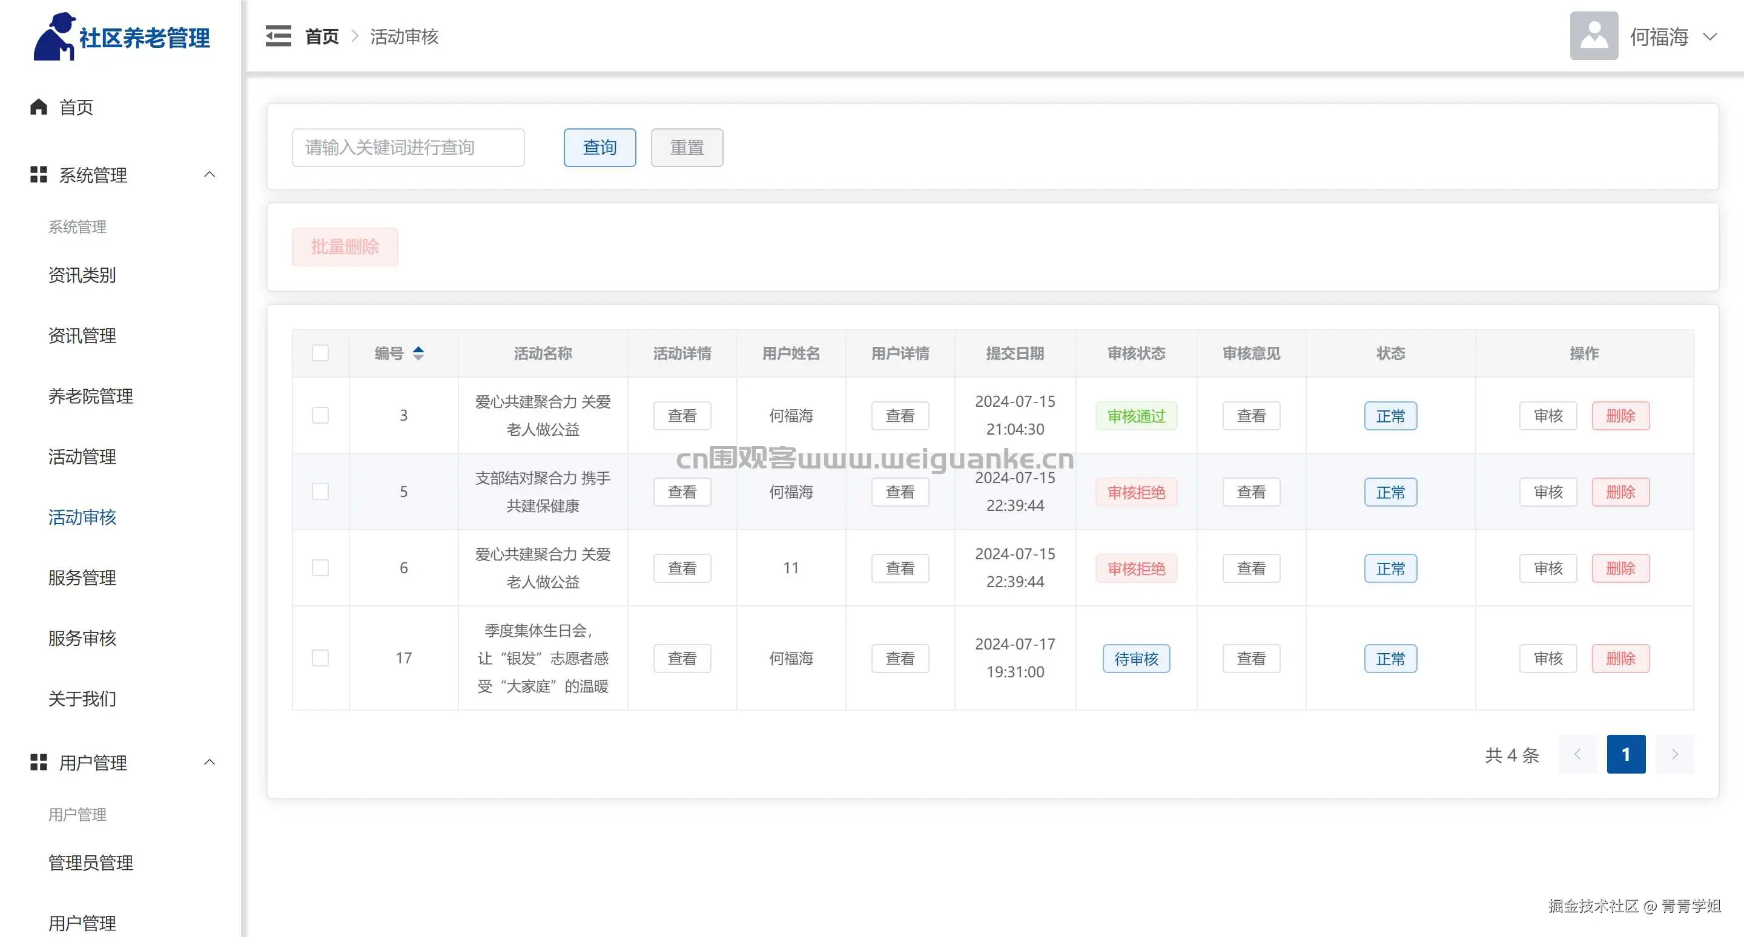This screenshot has height=937, width=1744.
Task: Collapse the 用户管理 section chevron
Action: click(x=209, y=763)
